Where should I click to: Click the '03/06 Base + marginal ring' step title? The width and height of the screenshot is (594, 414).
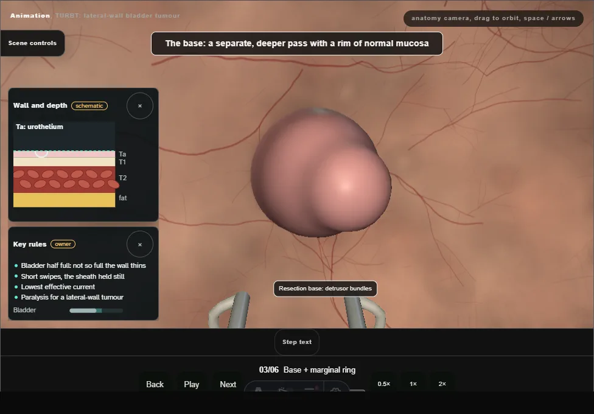(x=307, y=370)
